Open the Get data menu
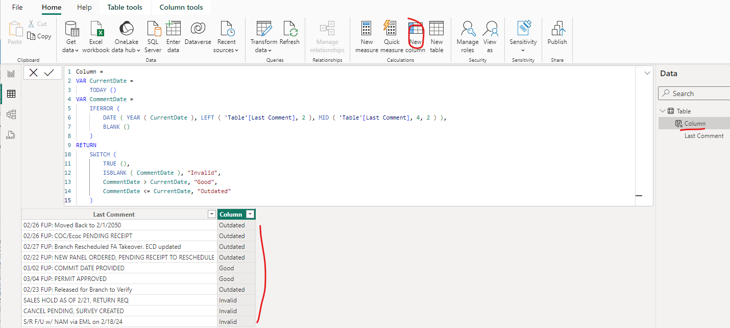 point(71,37)
